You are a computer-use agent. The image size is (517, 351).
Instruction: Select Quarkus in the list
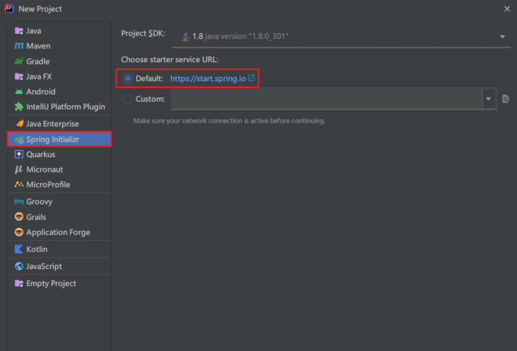pyautogui.click(x=60, y=154)
